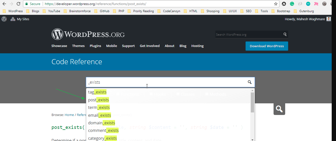The height and width of the screenshot is (141, 336).
Task: Click the user avatar in admin bar
Action: point(329,19)
